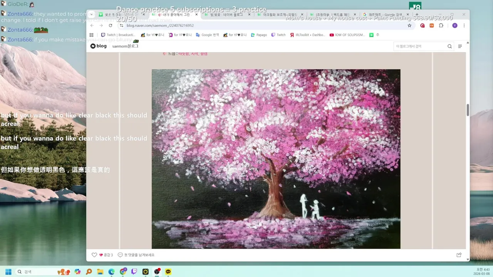Open the blog hamburger menu
The height and width of the screenshot is (277, 493).
[x=460, y=46]
